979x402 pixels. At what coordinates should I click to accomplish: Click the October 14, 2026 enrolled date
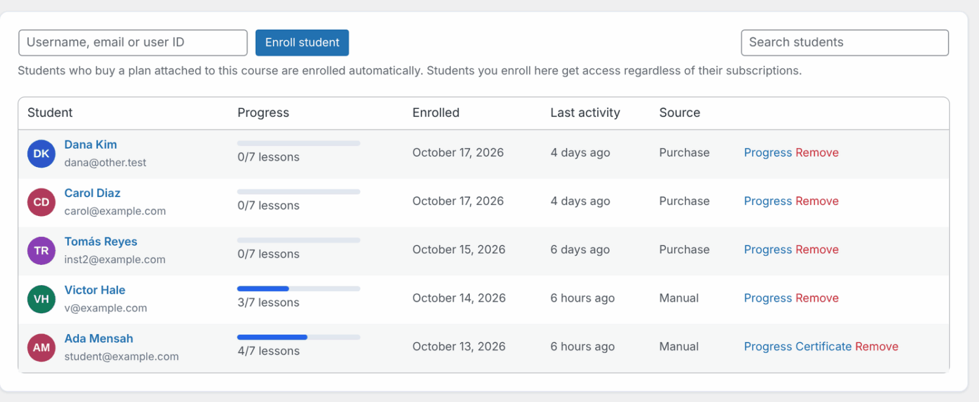(x=459, y=298)
